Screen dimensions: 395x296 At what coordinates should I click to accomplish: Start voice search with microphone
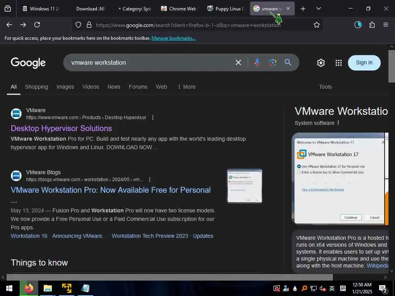tap(257, 62)
